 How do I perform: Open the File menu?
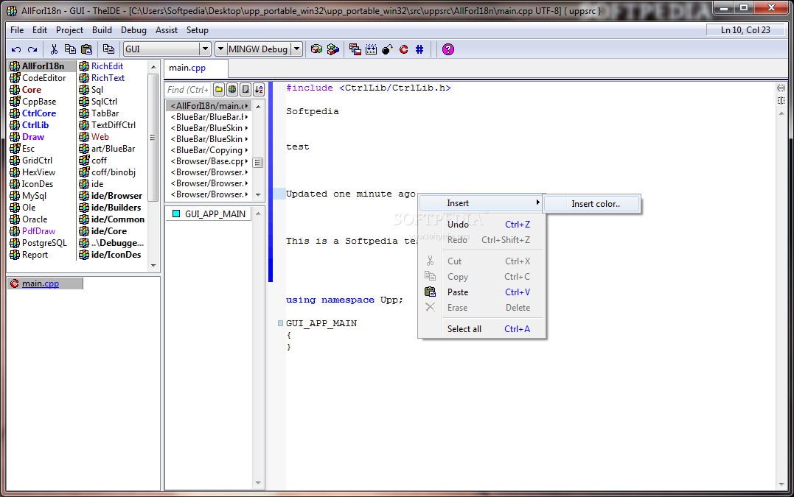click(17, 30)
